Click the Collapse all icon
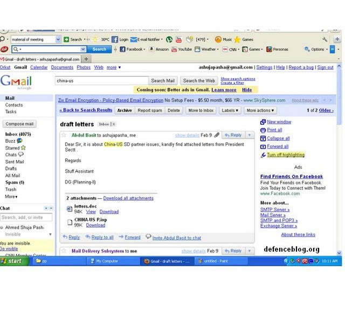345x320 pixels. (x=263, y=138)
